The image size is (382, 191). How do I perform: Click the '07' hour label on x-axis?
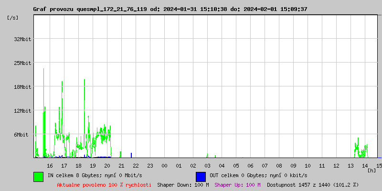265,166
